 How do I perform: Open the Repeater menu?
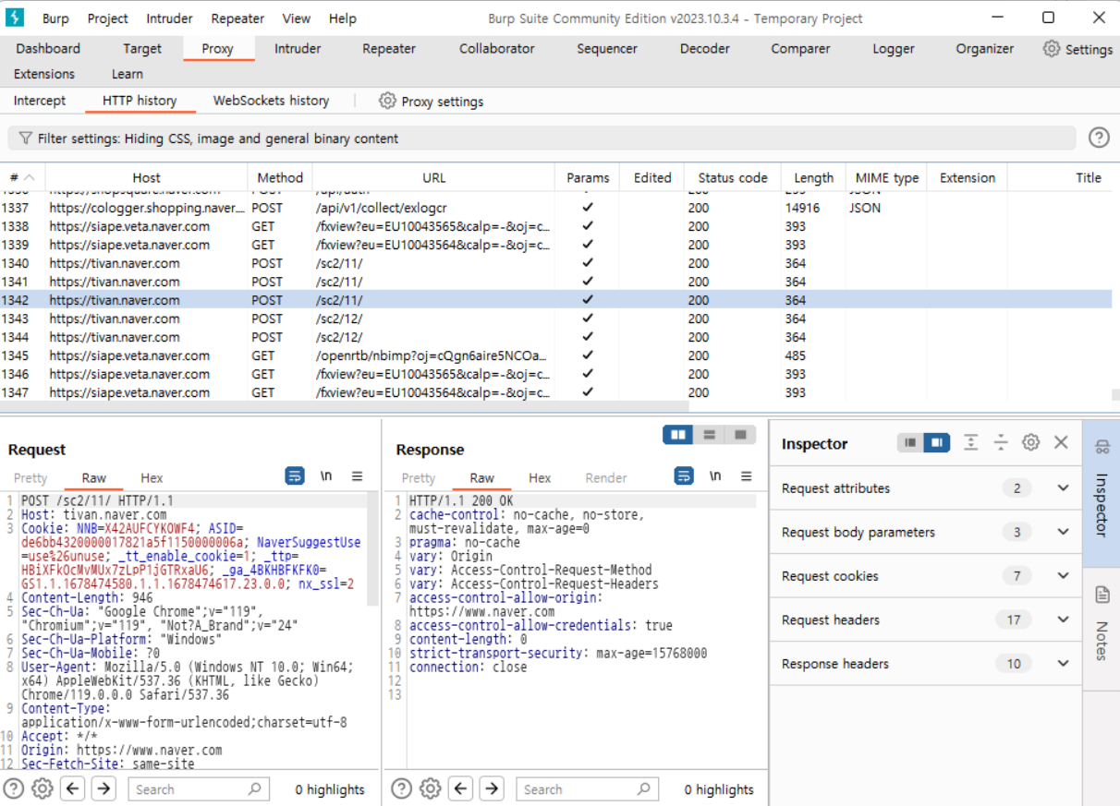237,18
